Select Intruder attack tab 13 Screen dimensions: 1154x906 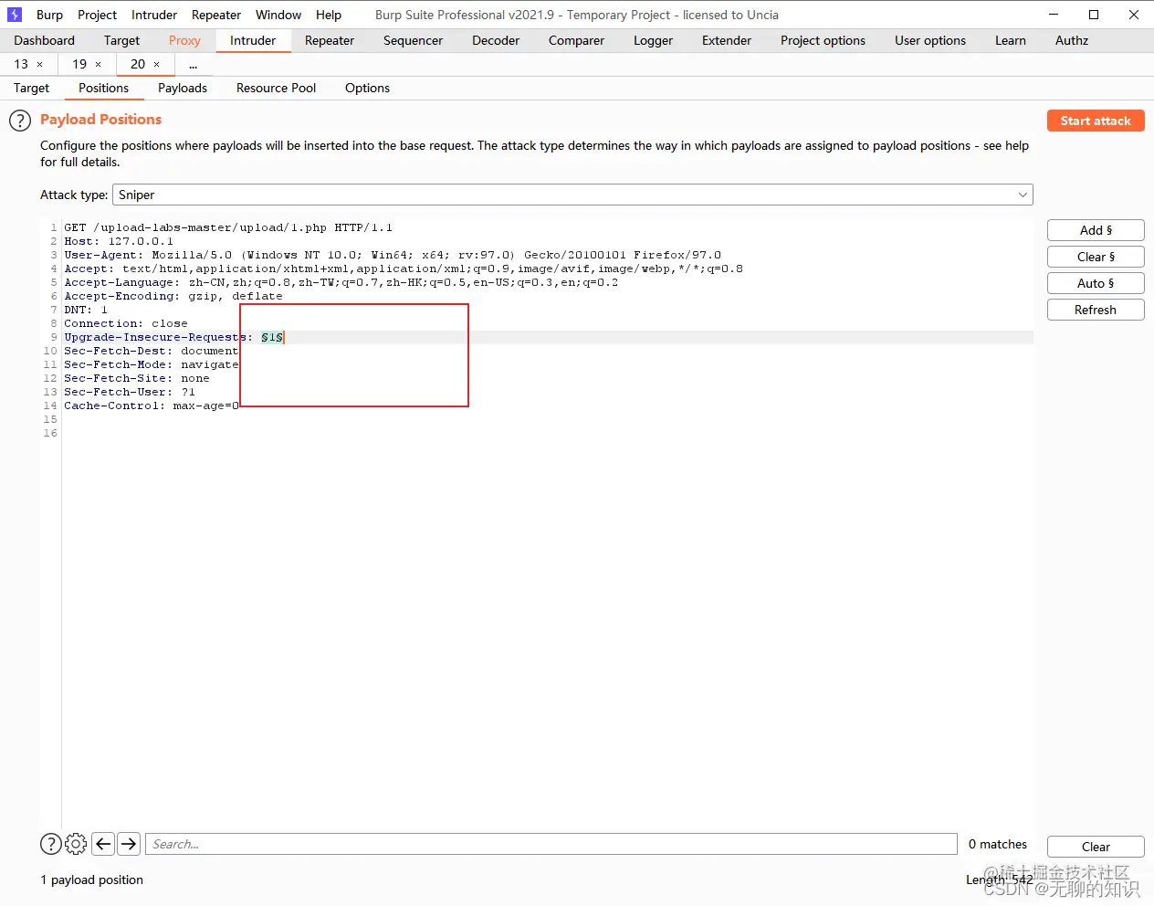pos(21,64)
